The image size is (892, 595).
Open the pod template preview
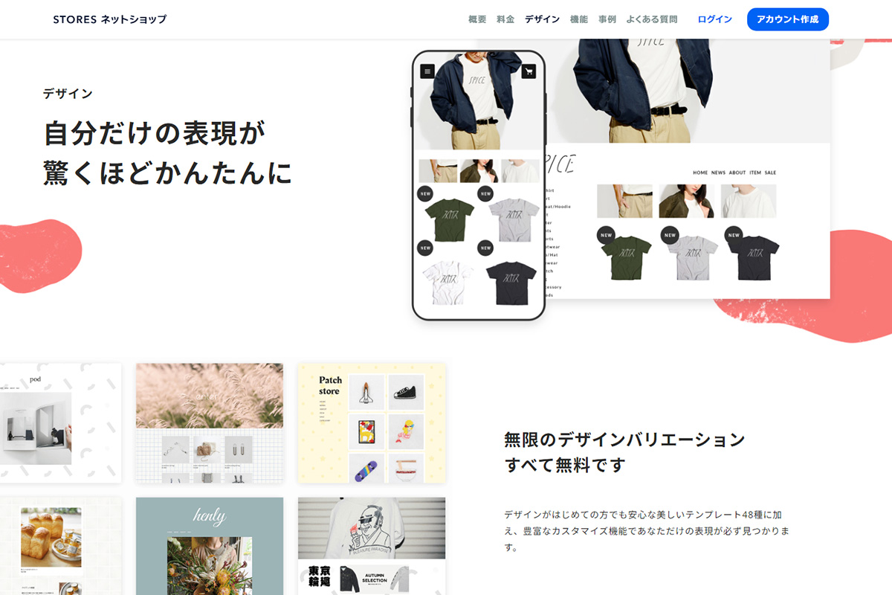pos(61,422)
